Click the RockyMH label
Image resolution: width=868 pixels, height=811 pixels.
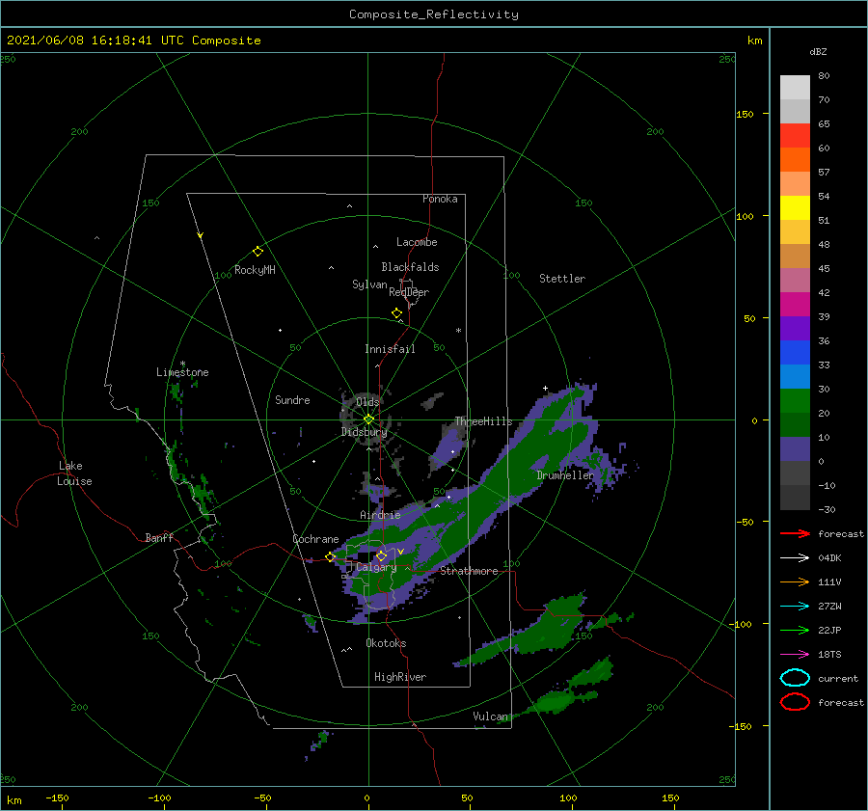(255, 270)
